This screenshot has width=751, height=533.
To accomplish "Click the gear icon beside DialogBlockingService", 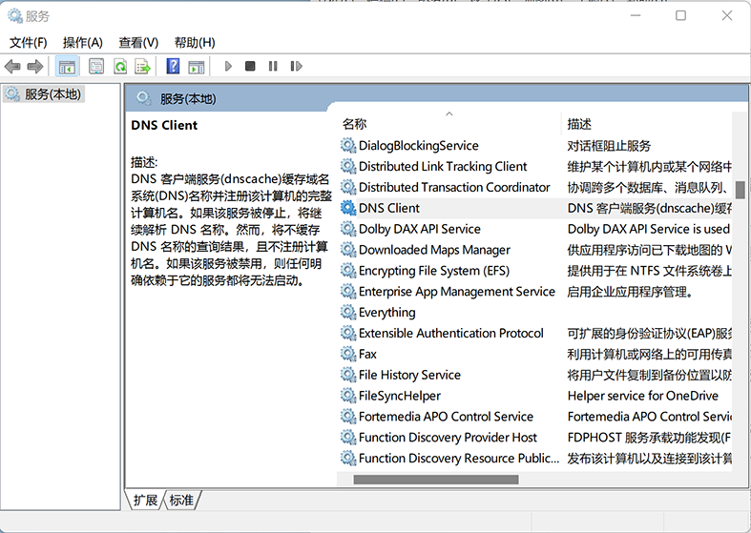I will [348, 146].
